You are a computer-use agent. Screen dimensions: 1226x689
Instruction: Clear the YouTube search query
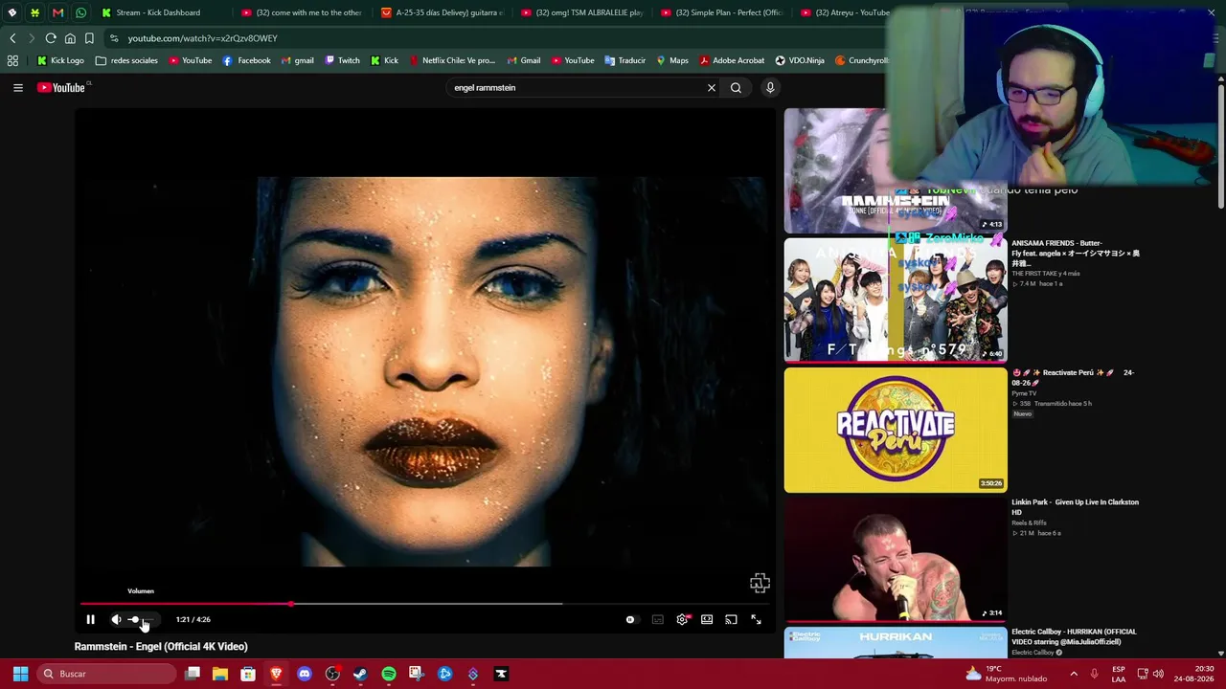[711, 87]
